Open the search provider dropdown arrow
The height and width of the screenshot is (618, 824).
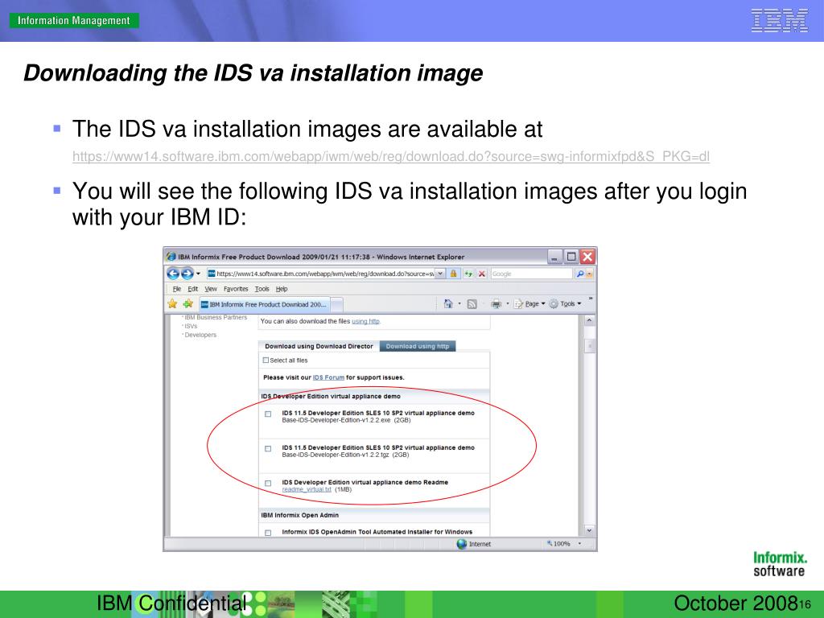click(590, 274)
